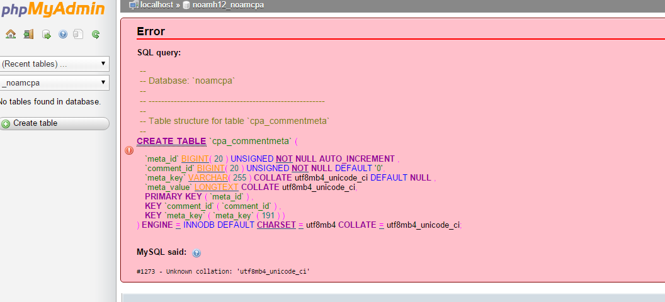Open the Recent tables dropdown

click(x=54, y=64)
